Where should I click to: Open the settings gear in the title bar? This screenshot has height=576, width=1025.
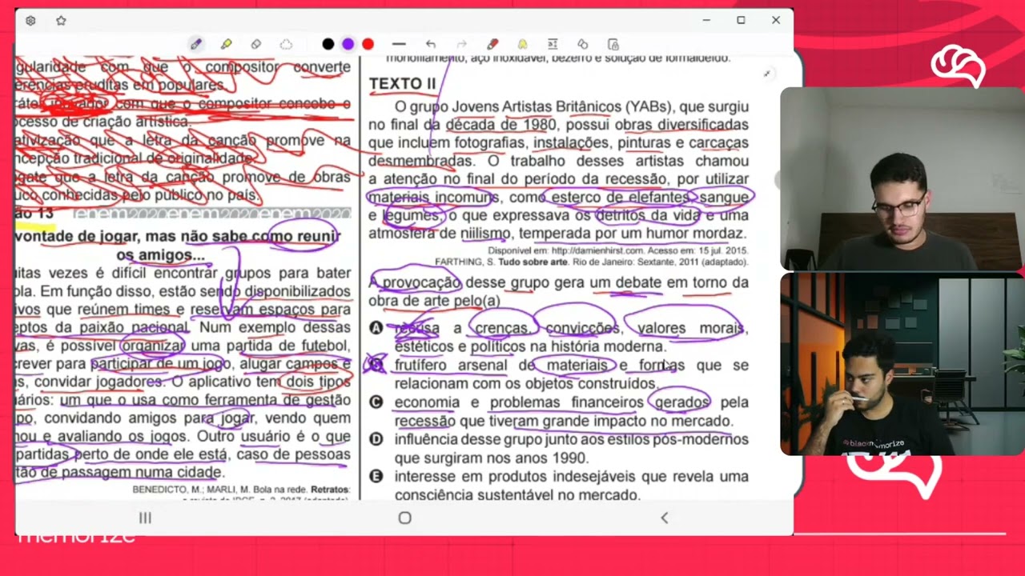(30, 21)
